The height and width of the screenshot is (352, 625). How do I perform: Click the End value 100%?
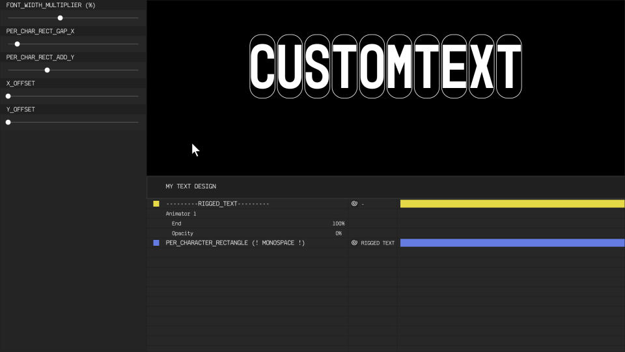(x=339, y=224)
